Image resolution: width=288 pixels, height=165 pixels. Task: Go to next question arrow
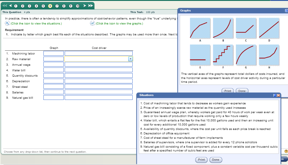[x=84, y=6]
